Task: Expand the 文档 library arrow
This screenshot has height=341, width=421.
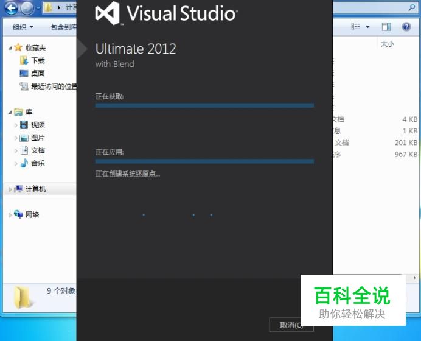Action: pyautogui.click(x=16, y=151)
